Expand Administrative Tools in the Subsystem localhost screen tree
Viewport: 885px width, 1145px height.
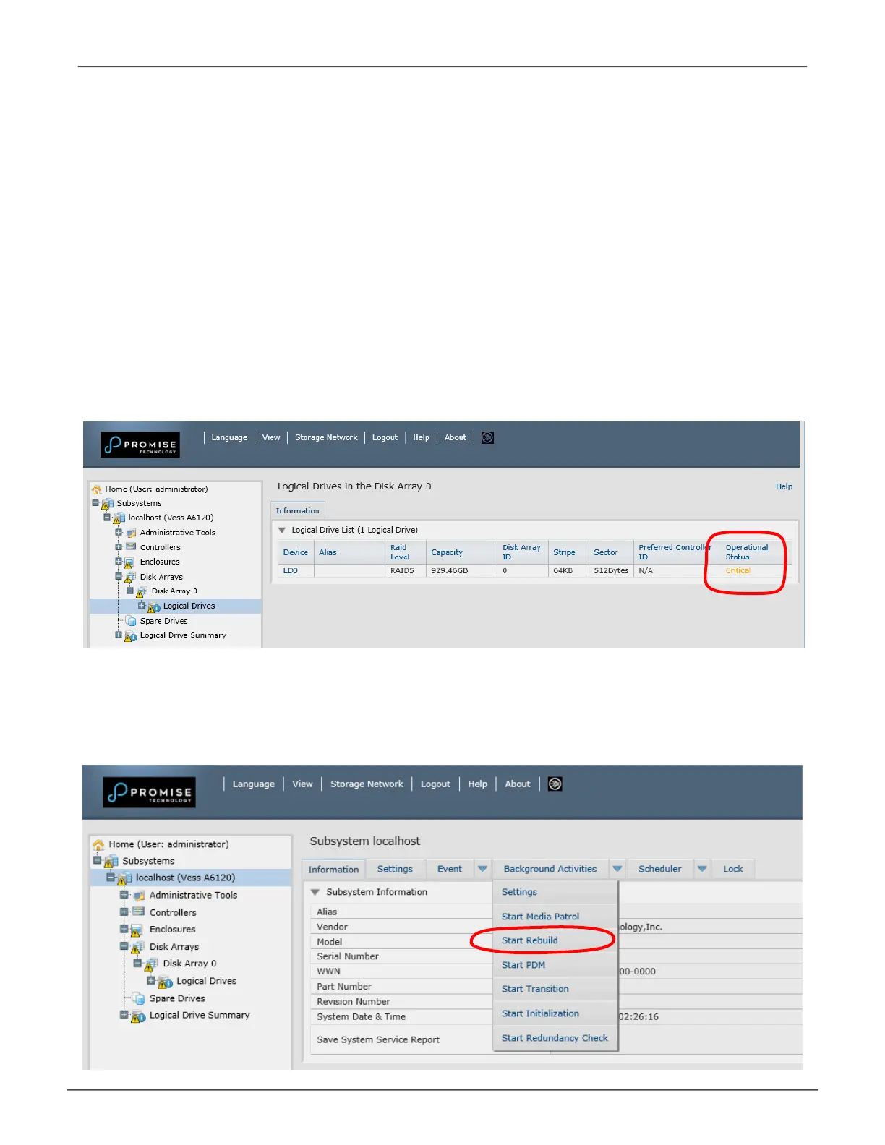124,895
